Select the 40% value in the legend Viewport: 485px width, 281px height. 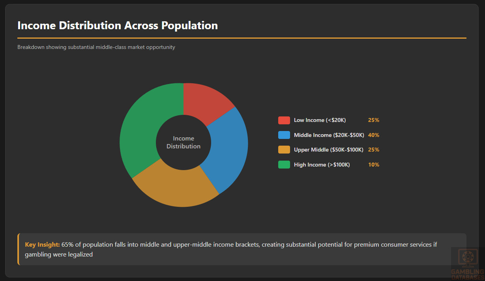[x=373, y=135]
